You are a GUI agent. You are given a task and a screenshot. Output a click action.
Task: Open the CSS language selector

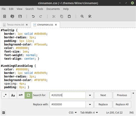[x=73, y=113]
